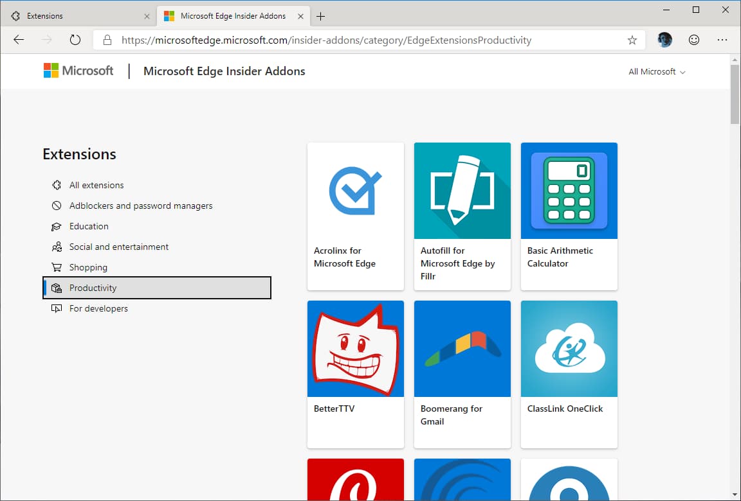Click the Adblockers category blocked-circle icon

(x=57, y=206)
